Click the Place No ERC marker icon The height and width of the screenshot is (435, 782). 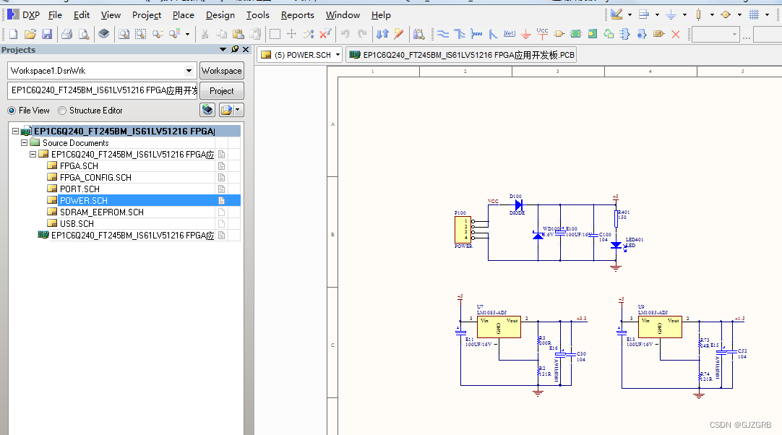click(x=676, y=33)
